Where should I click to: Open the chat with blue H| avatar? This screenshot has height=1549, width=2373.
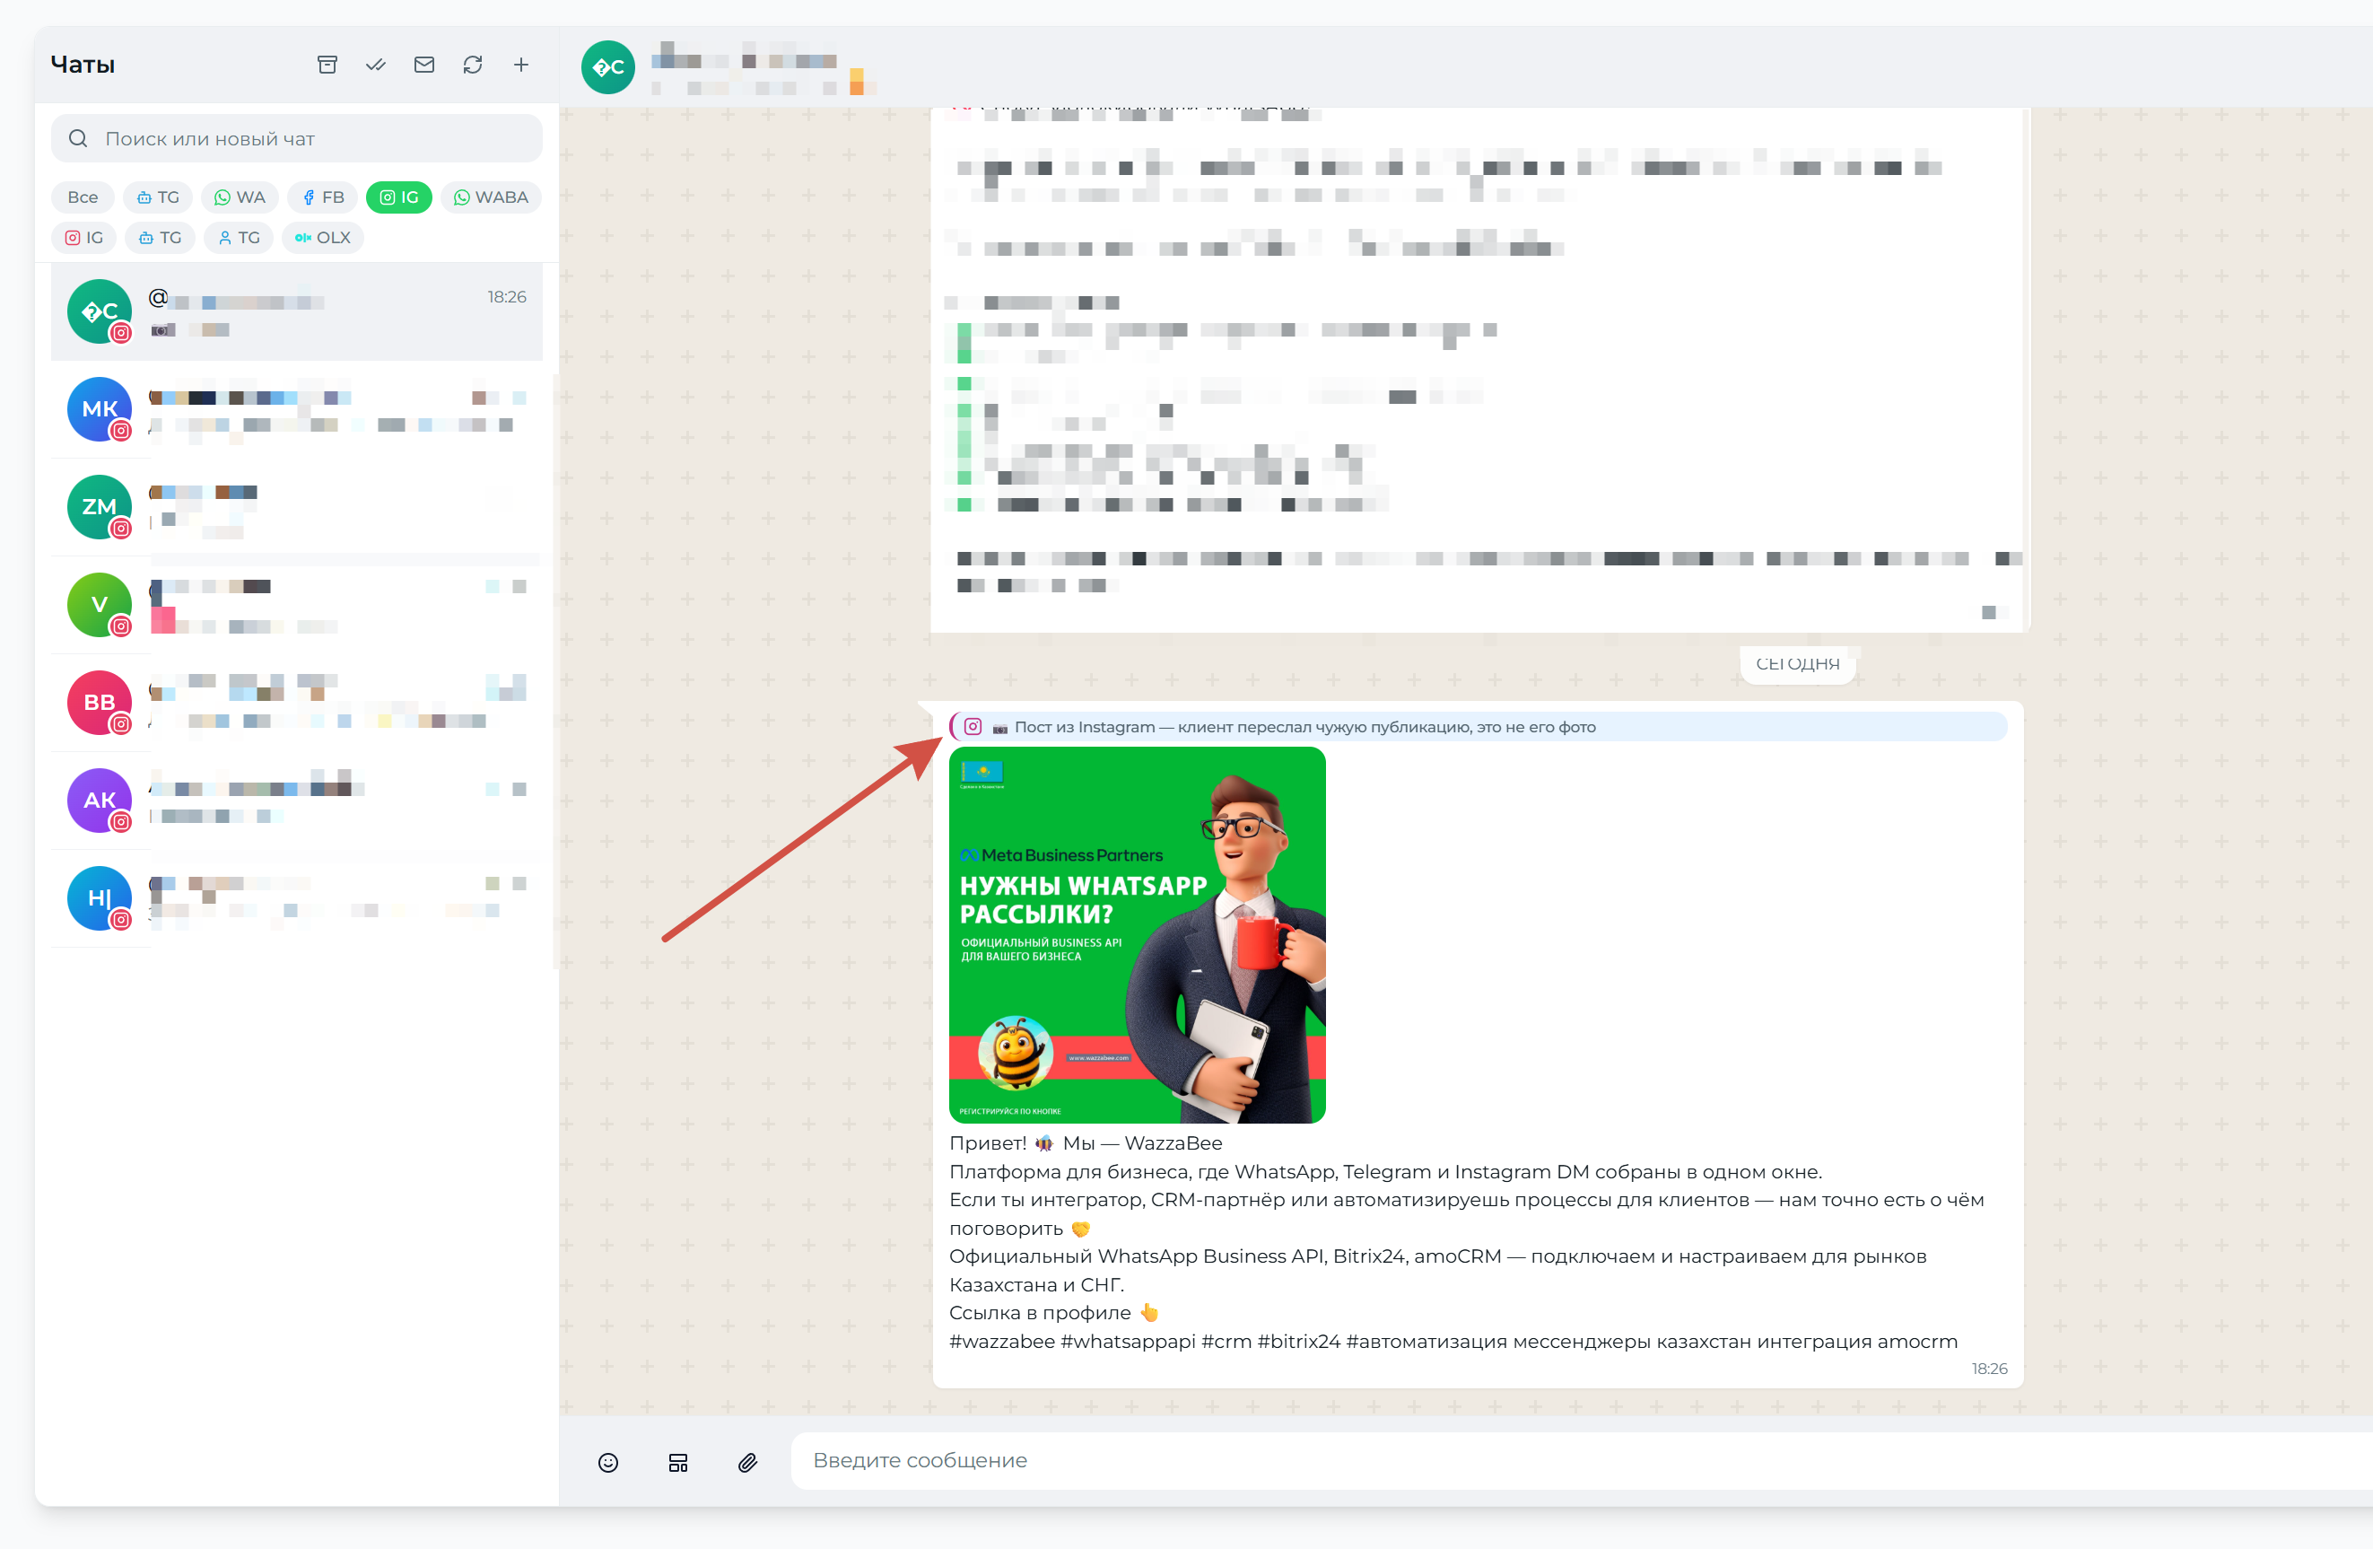297,898
